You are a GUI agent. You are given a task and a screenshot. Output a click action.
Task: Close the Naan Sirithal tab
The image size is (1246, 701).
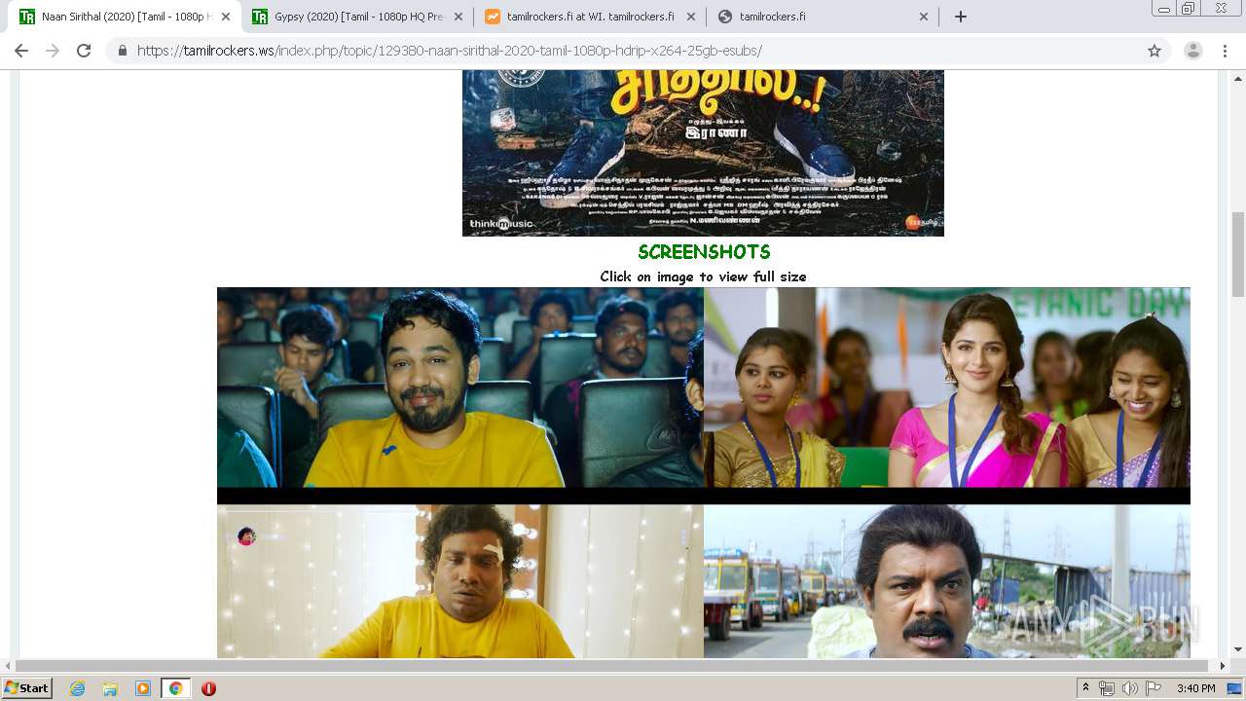(x=226, y=17)
